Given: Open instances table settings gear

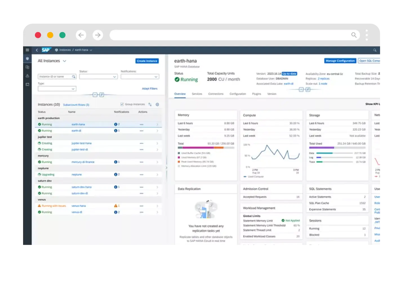Looking at the screenshot, I should click(x=157, y=104).
